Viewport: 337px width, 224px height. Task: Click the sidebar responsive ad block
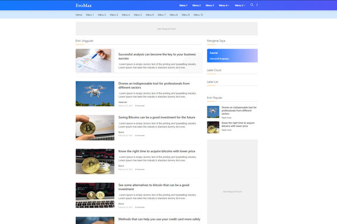pos(232,182)
